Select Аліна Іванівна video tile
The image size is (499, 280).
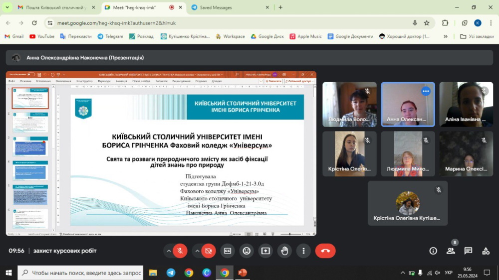pyautogui.click(x=466, y=104)
